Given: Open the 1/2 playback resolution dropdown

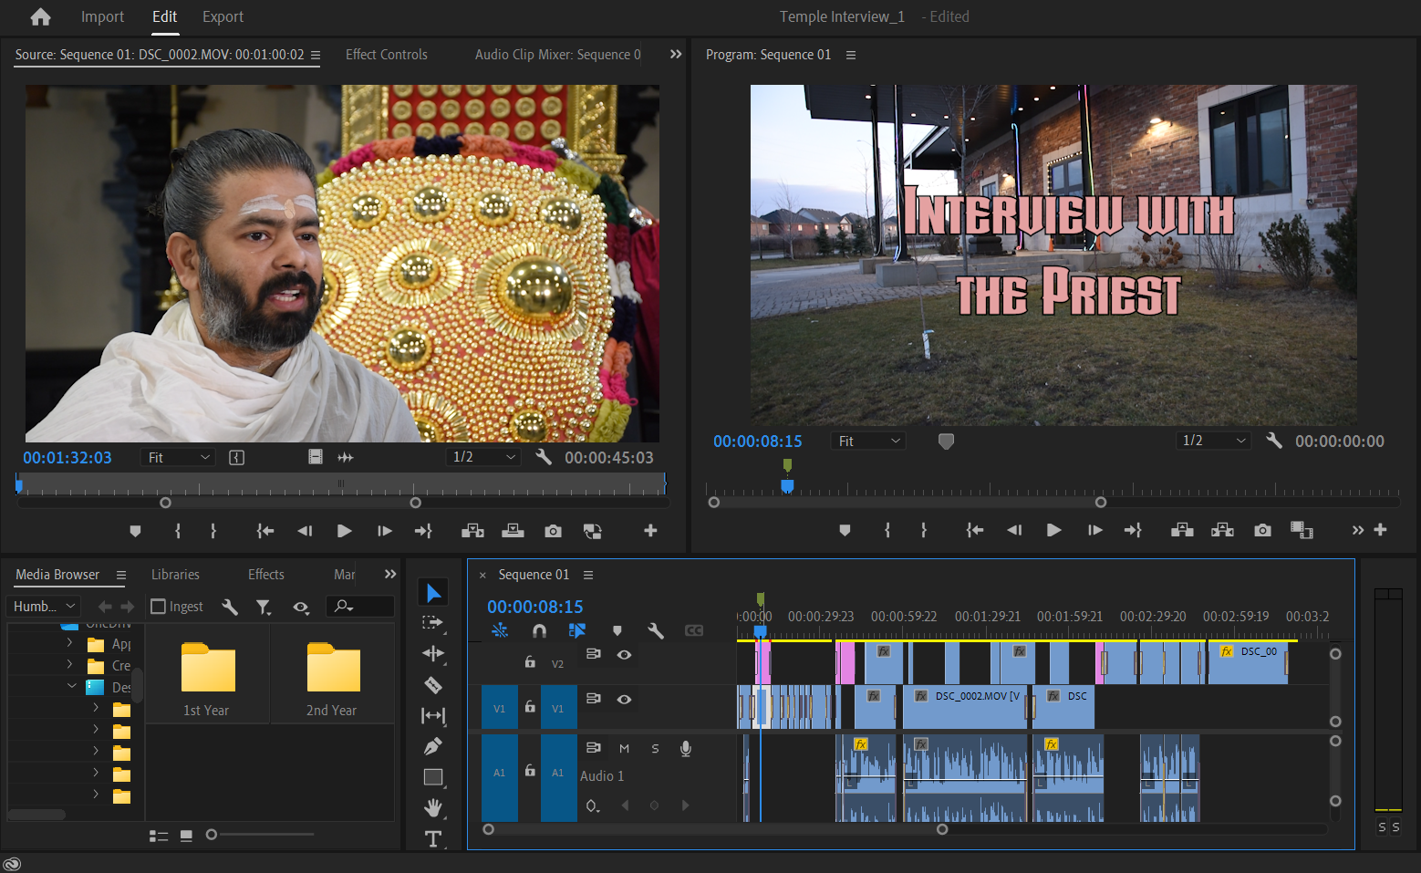Looking at the screenshot, I should tap(1213, 440).
